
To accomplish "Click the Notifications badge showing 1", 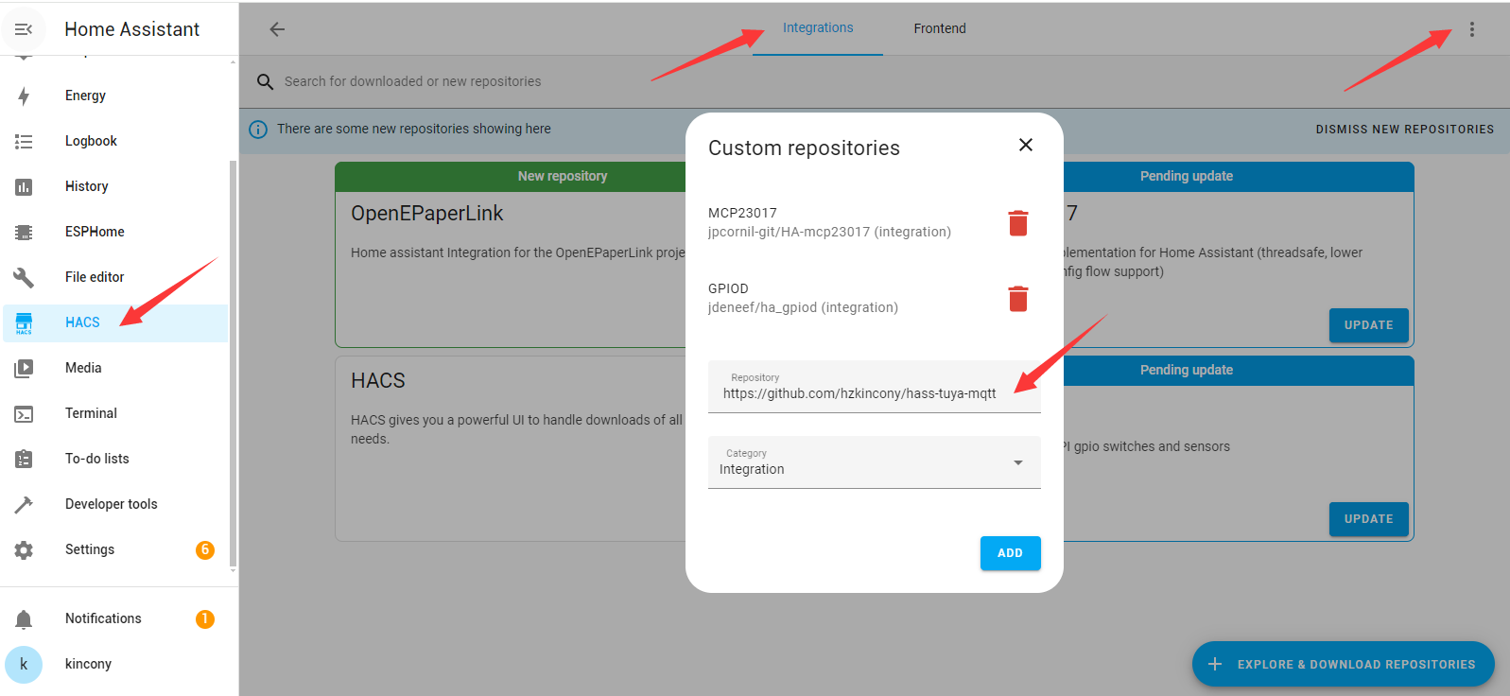I will point(205,618).
